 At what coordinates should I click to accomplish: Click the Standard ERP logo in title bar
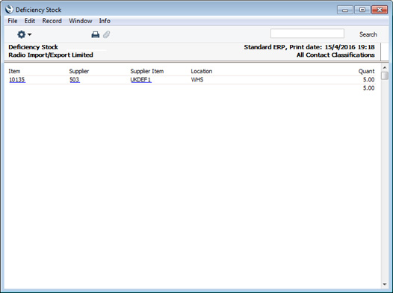tap(9, 10)
